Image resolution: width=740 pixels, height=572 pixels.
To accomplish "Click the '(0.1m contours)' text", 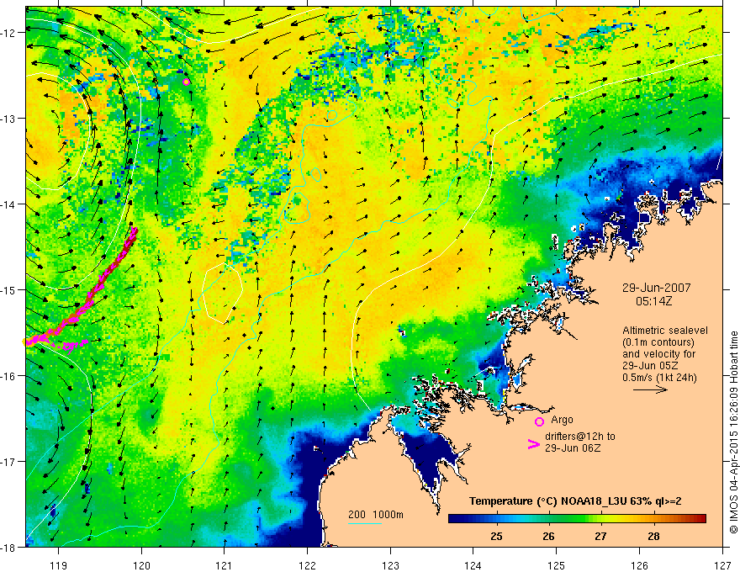I will tap(658, 342).
